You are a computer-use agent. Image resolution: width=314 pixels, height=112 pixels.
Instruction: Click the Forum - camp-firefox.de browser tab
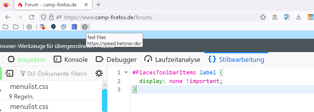[53, 5]
